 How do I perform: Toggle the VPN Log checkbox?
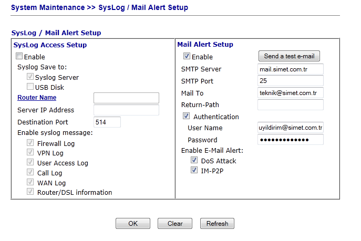click(30, 153)
